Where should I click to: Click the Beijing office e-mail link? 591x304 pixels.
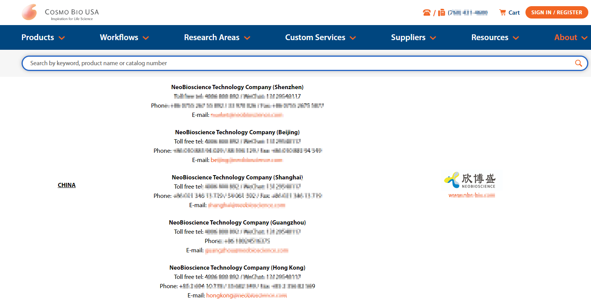click(x=247, y=160)
